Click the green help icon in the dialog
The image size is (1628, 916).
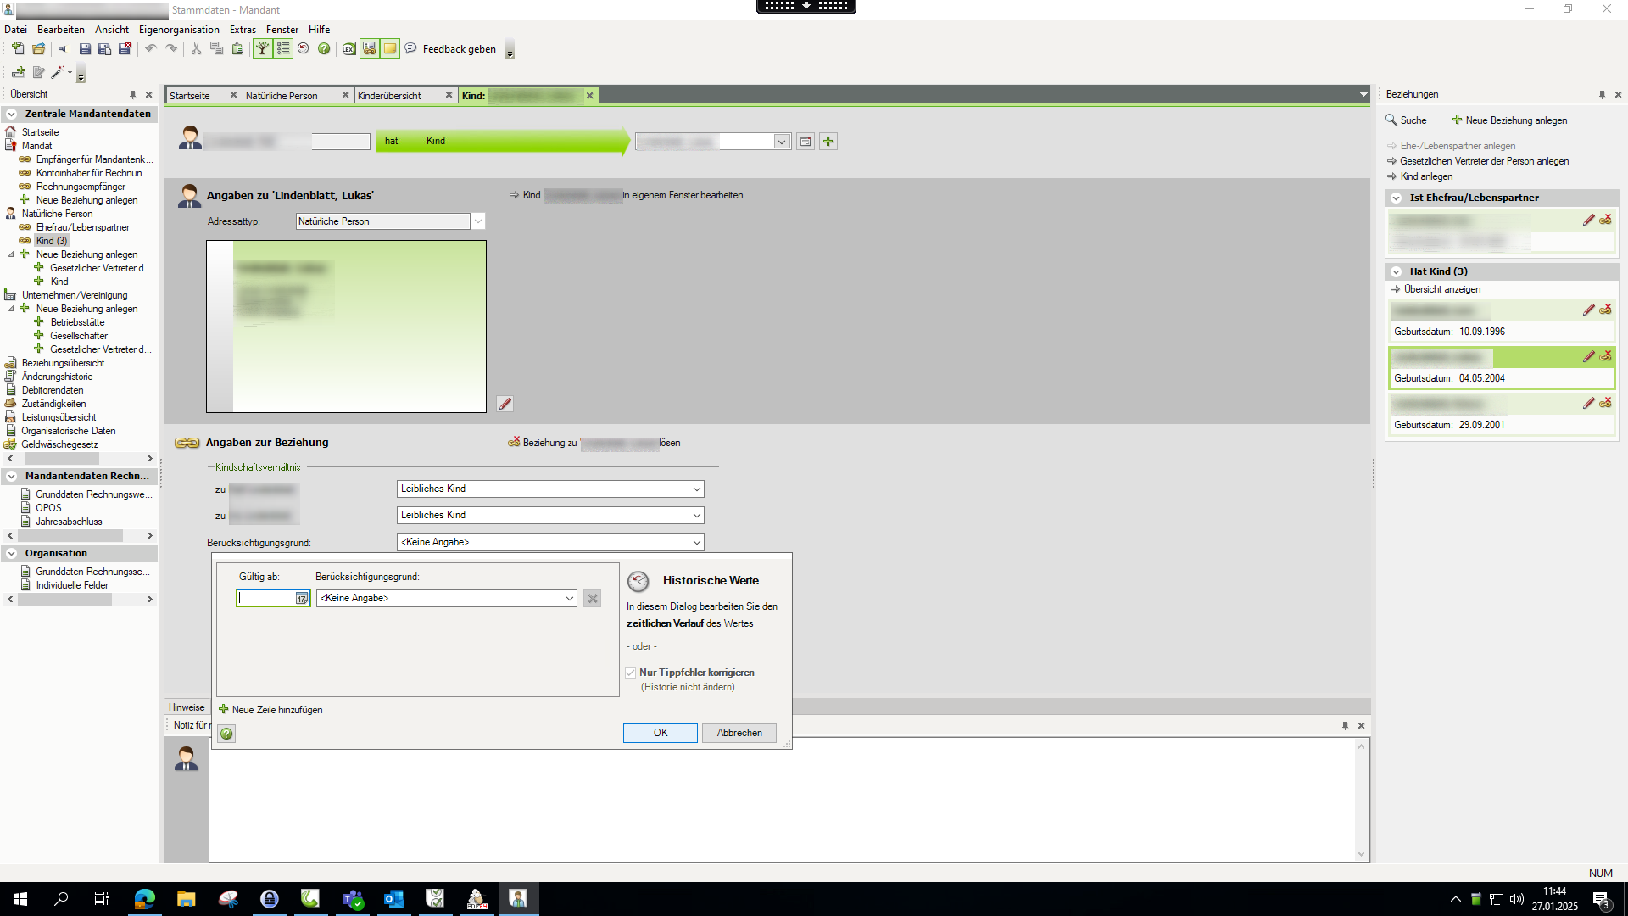pos(226,734)
